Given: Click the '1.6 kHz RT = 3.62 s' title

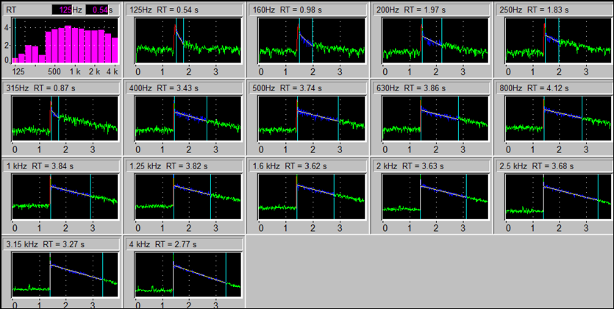Looking at the screenshot, I should [x=290, y=166].
